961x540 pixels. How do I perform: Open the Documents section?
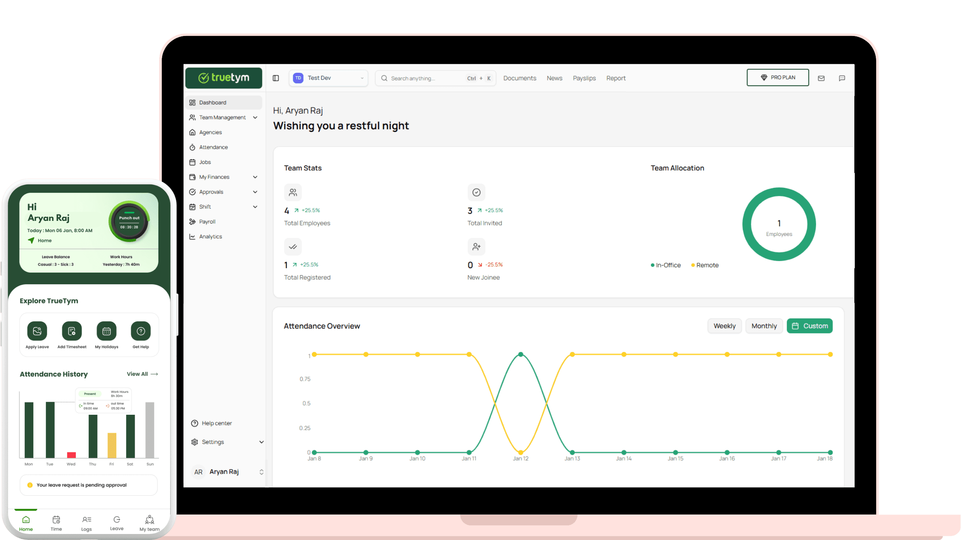520,78
